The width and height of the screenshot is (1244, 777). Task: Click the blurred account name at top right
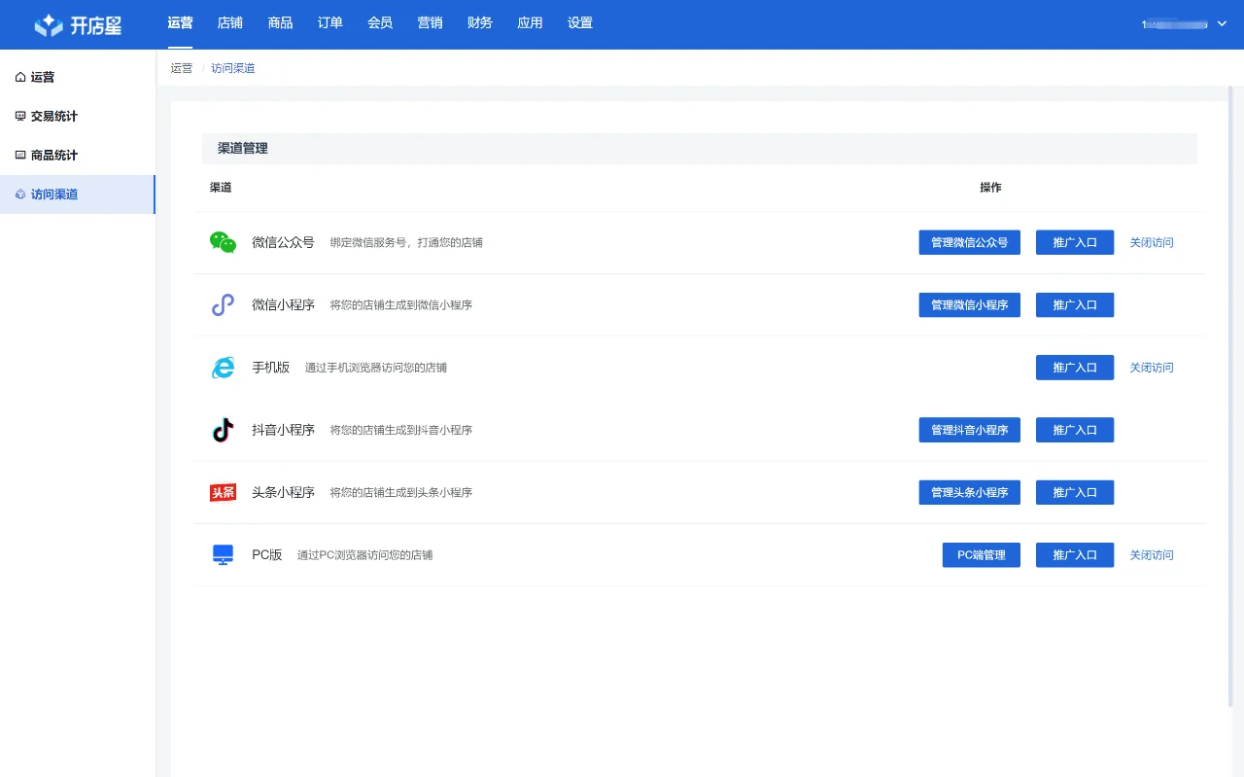click(1175, 23)
